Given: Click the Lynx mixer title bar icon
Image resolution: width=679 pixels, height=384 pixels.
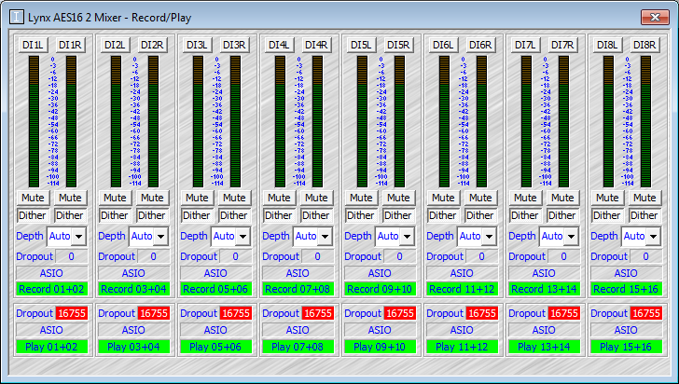Looking at the screenshot, I should pyautogui.click(x=17, y=18).
